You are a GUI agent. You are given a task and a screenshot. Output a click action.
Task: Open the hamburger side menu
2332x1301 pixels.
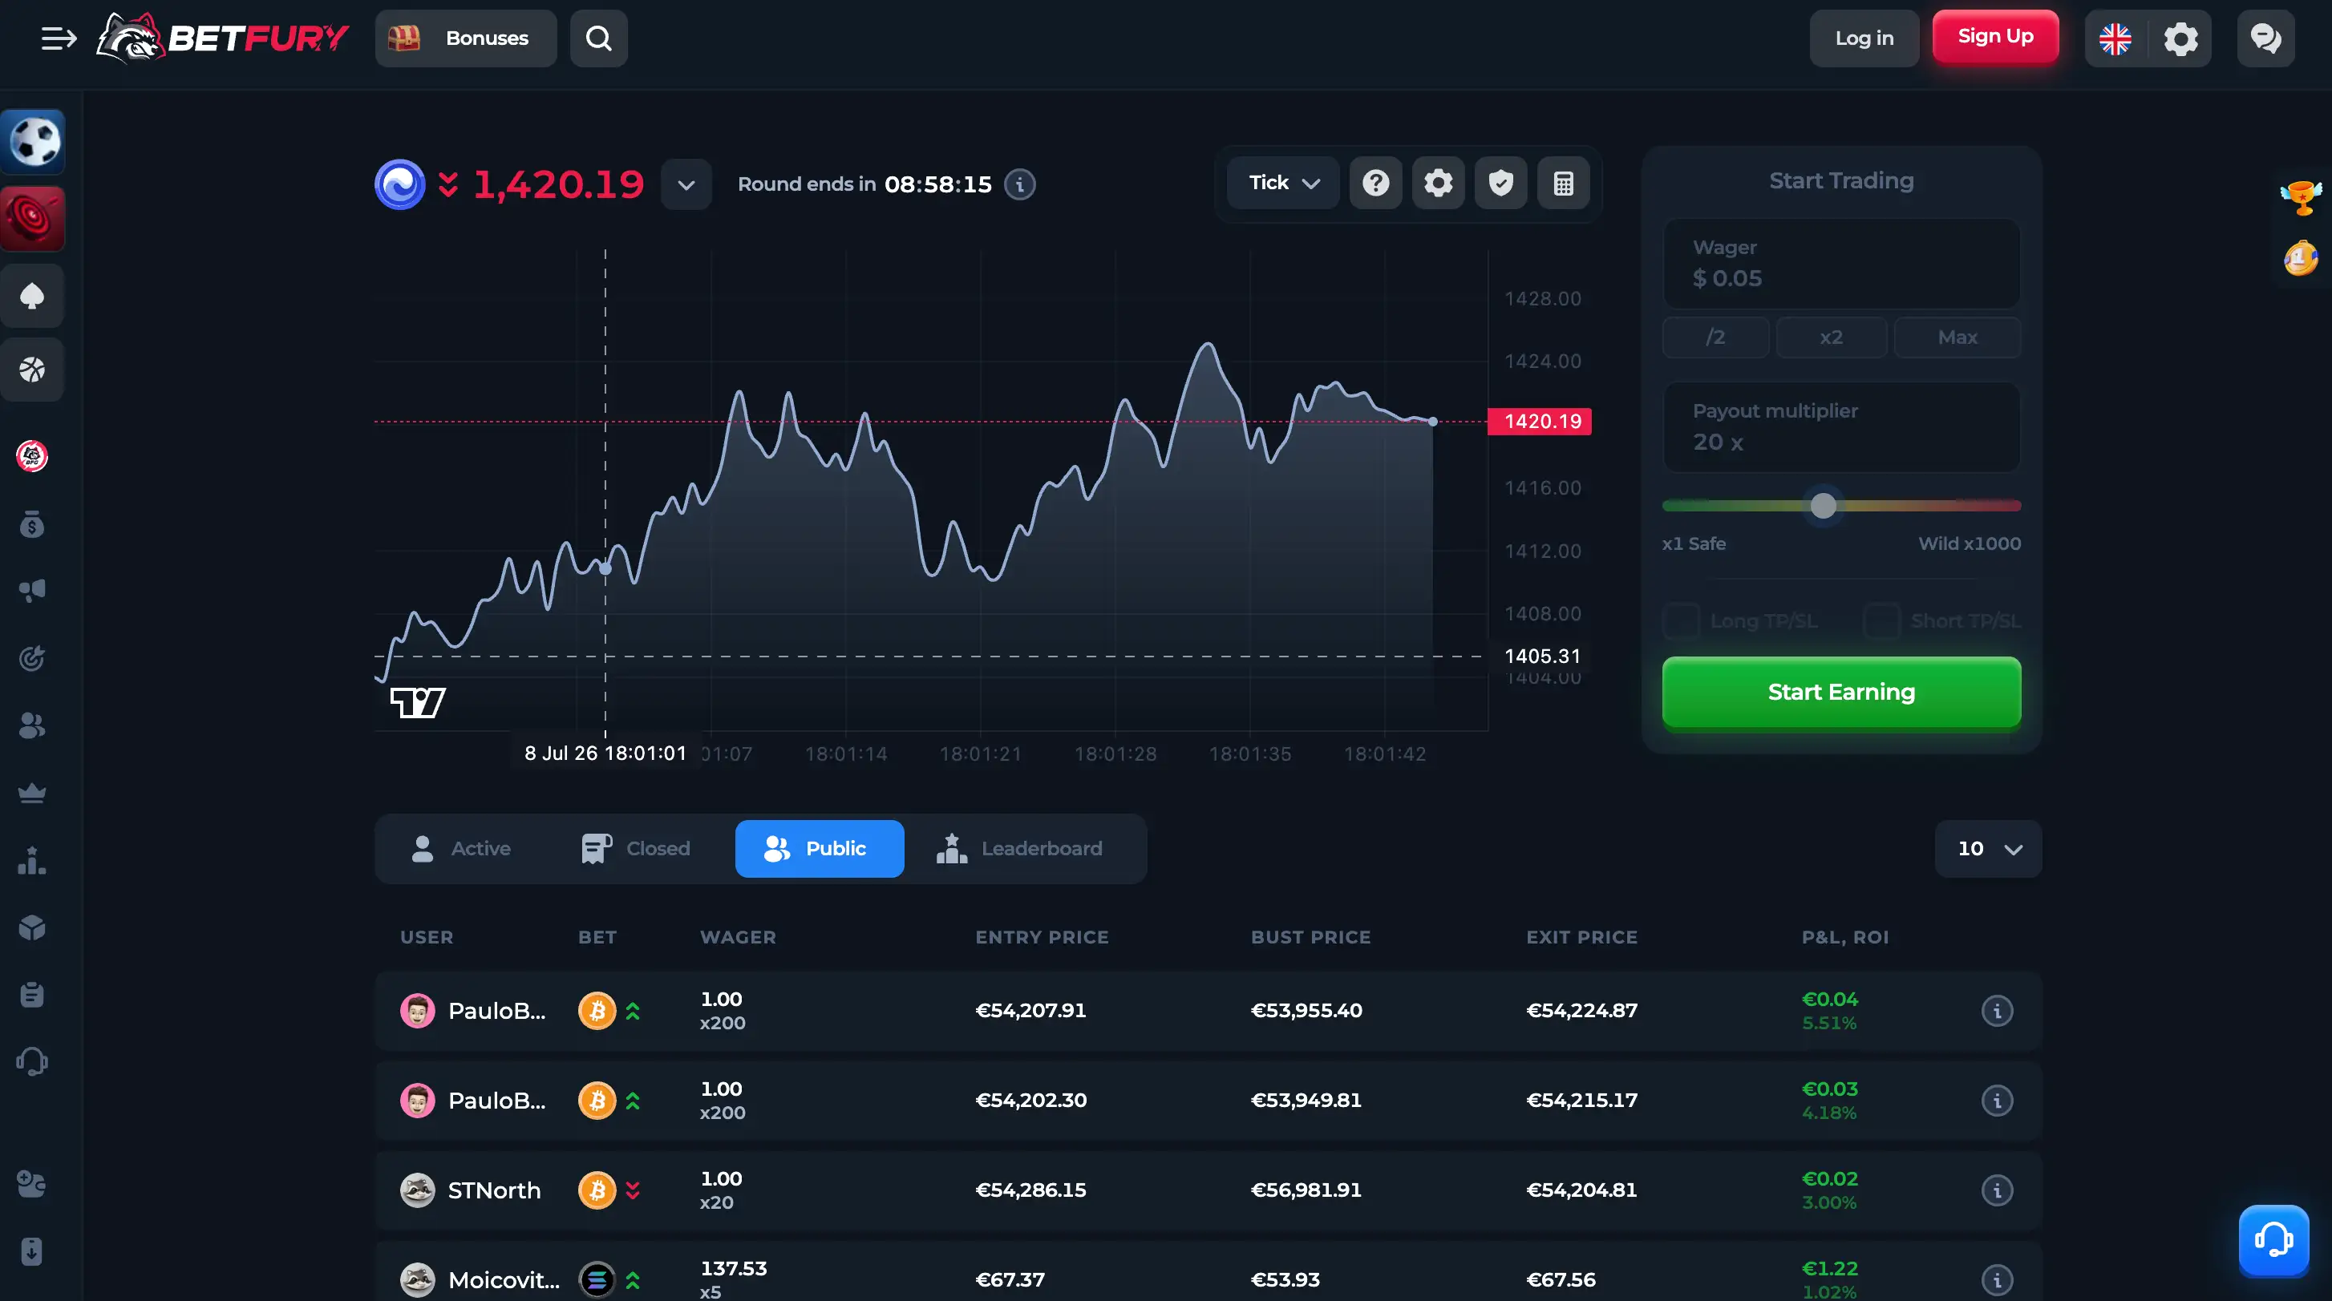[x=59, y=38]
